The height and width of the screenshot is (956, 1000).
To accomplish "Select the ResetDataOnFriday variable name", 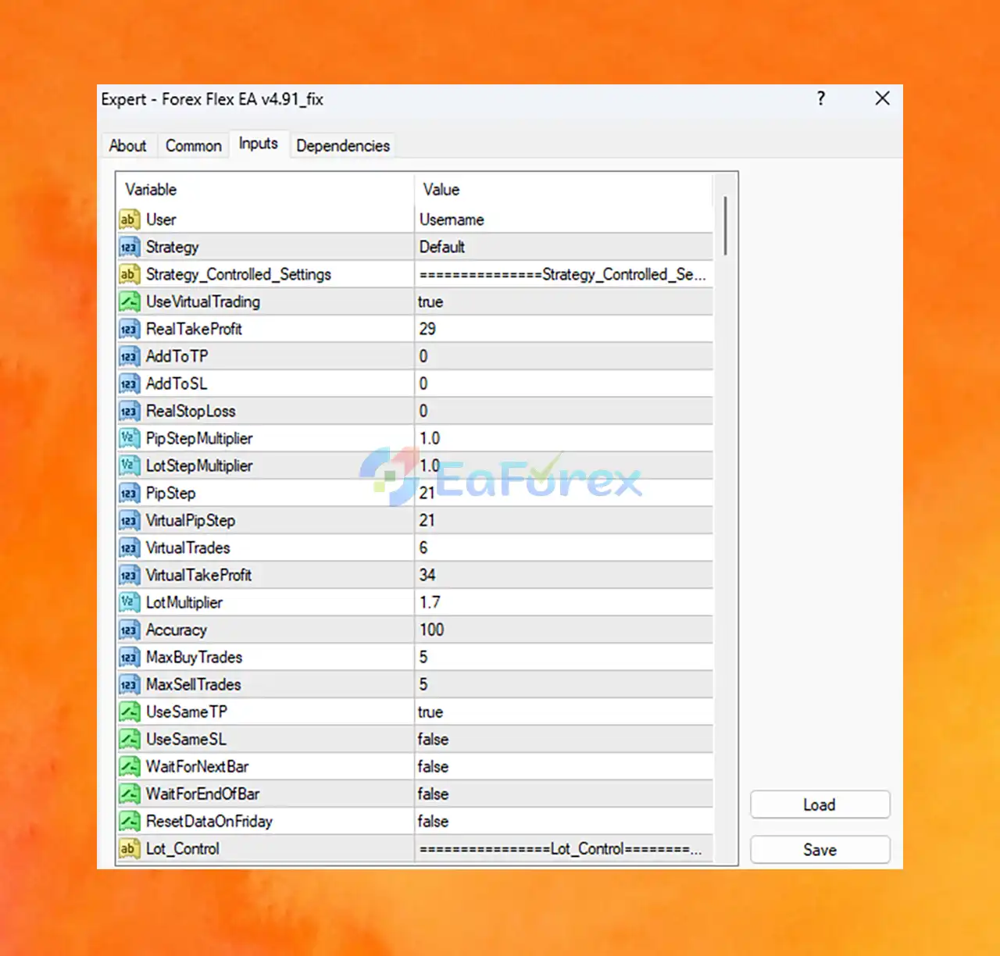I will pyautogui.click(x=209, y=821).
